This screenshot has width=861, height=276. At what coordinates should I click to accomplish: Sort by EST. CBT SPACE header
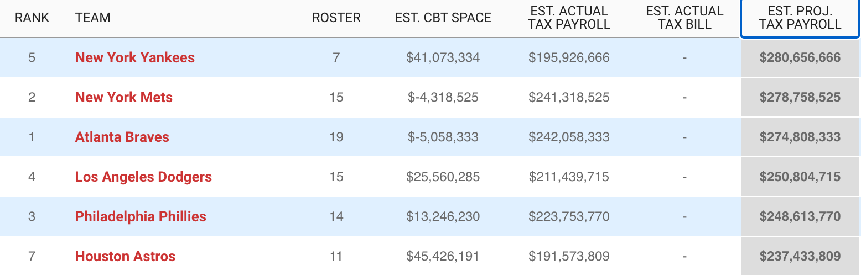pos(443,18)
